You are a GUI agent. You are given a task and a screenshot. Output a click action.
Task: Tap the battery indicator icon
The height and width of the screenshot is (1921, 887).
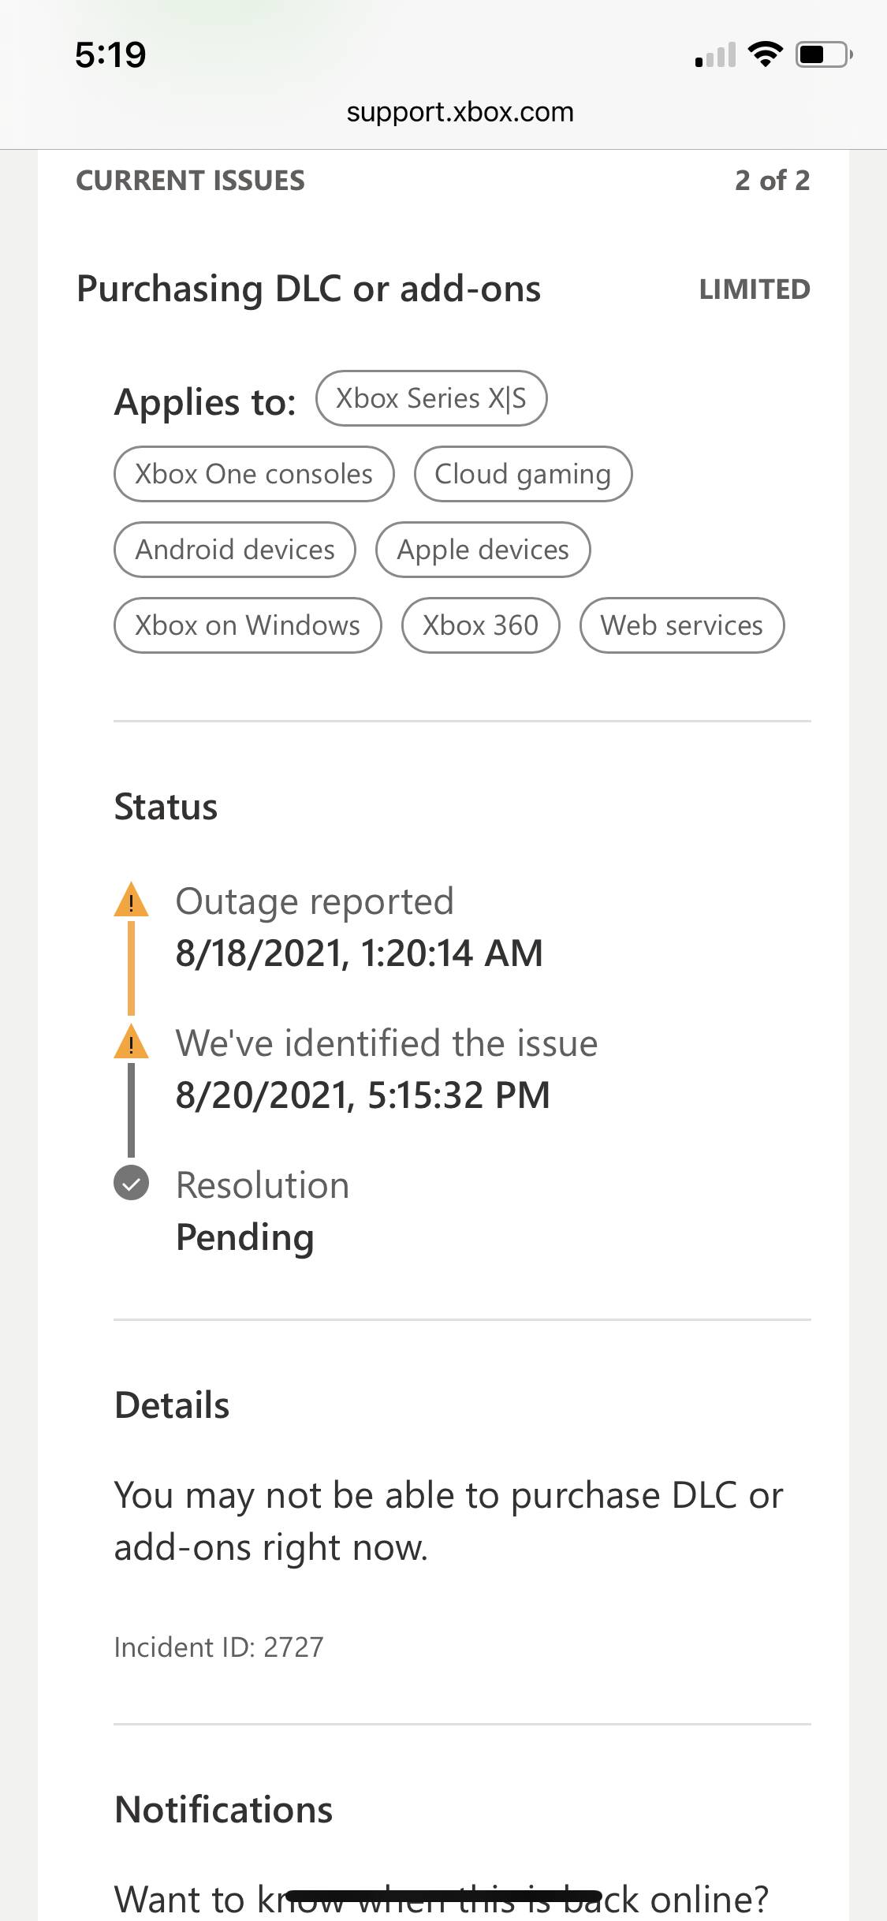pyautogui.click(x=824, y=54)
